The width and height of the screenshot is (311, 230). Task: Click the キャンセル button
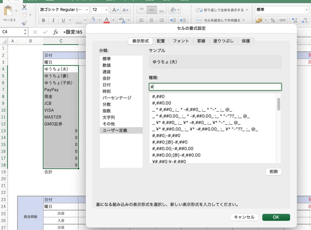[x=244, y=217]
